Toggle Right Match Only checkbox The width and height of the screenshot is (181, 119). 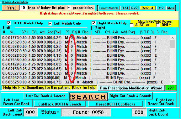pos(93,23)
